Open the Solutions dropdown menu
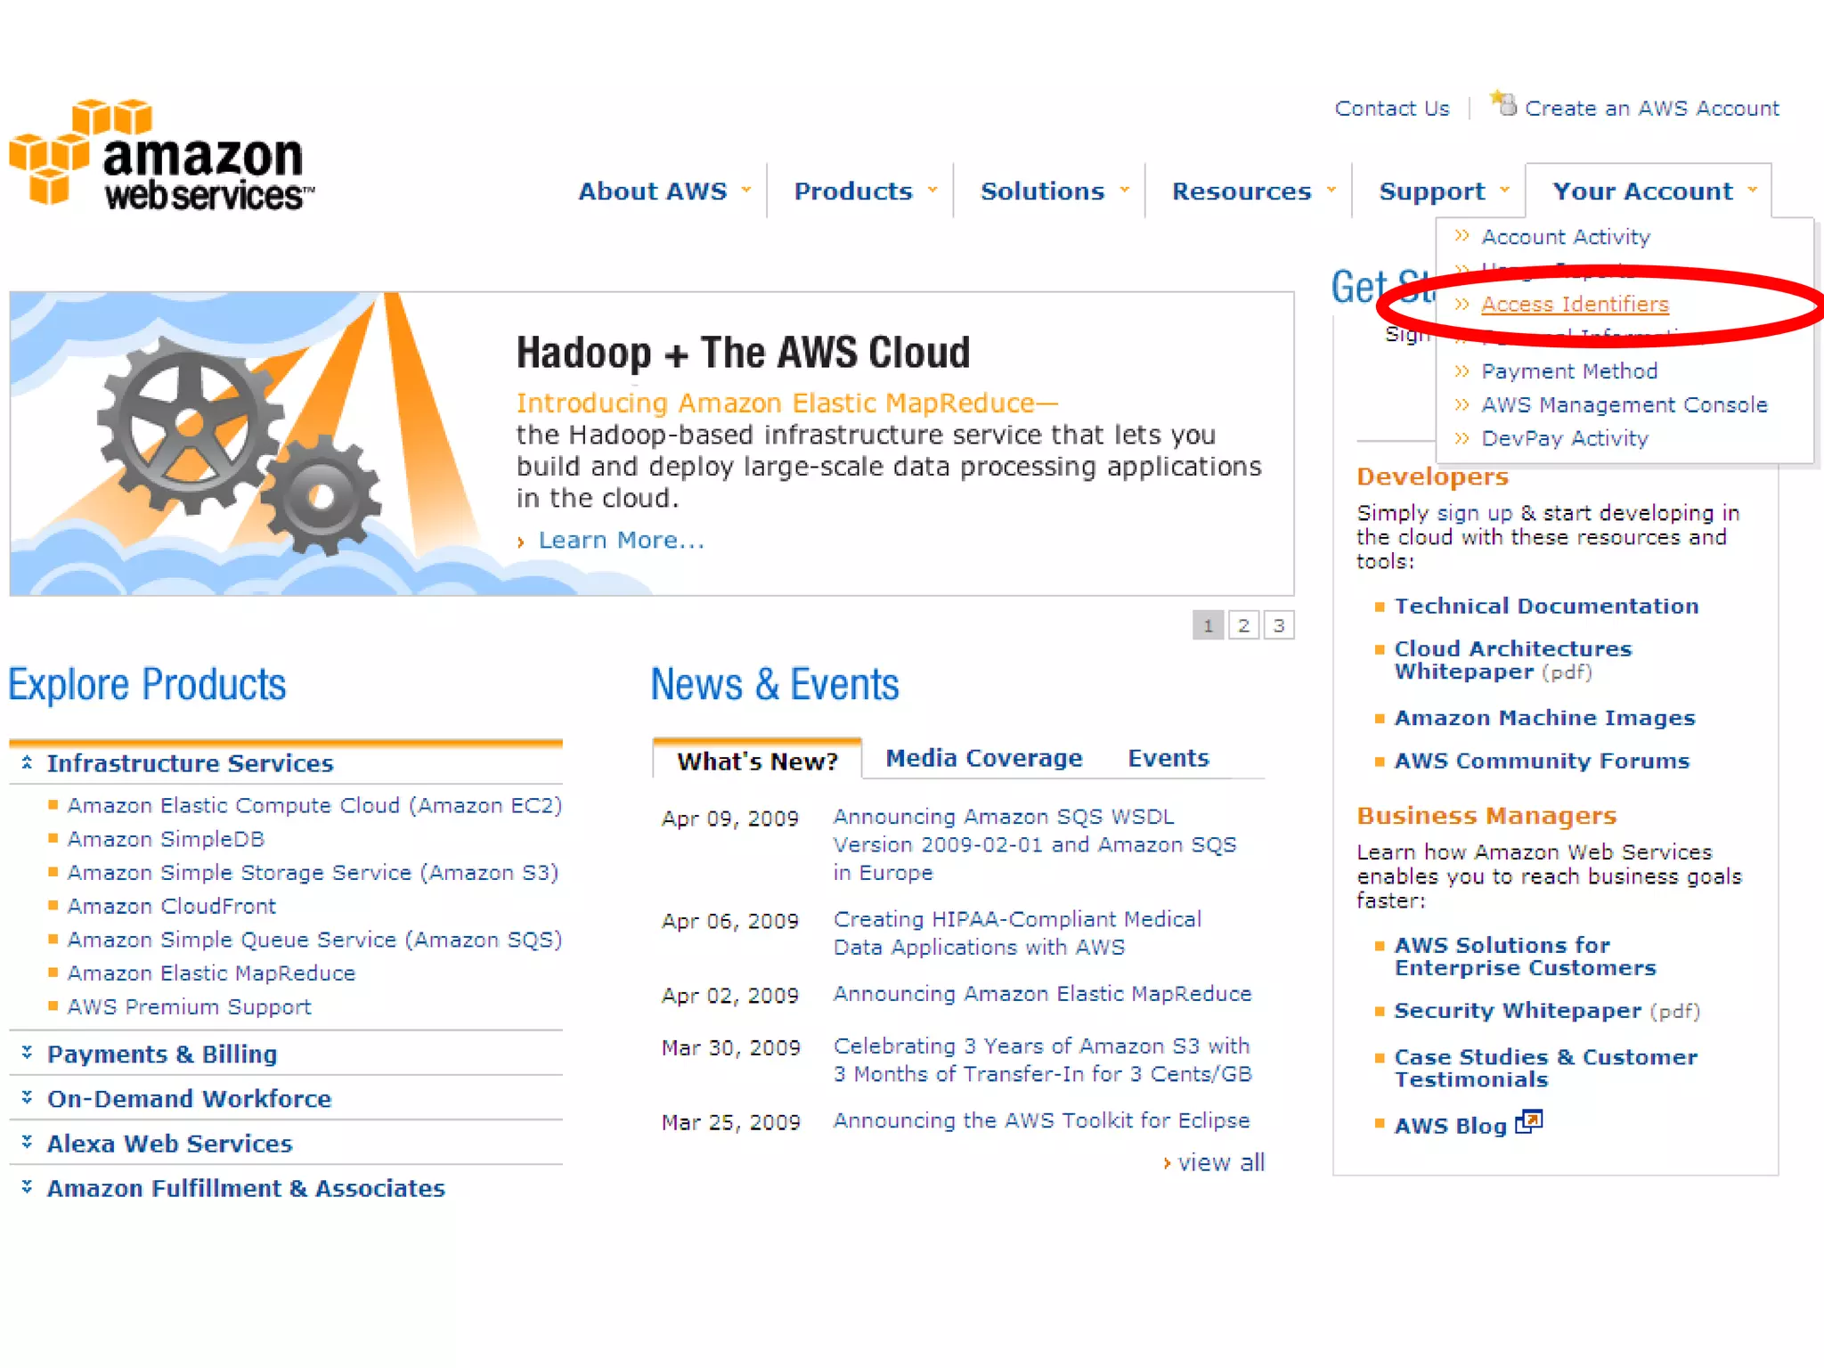 [1054, 191]
